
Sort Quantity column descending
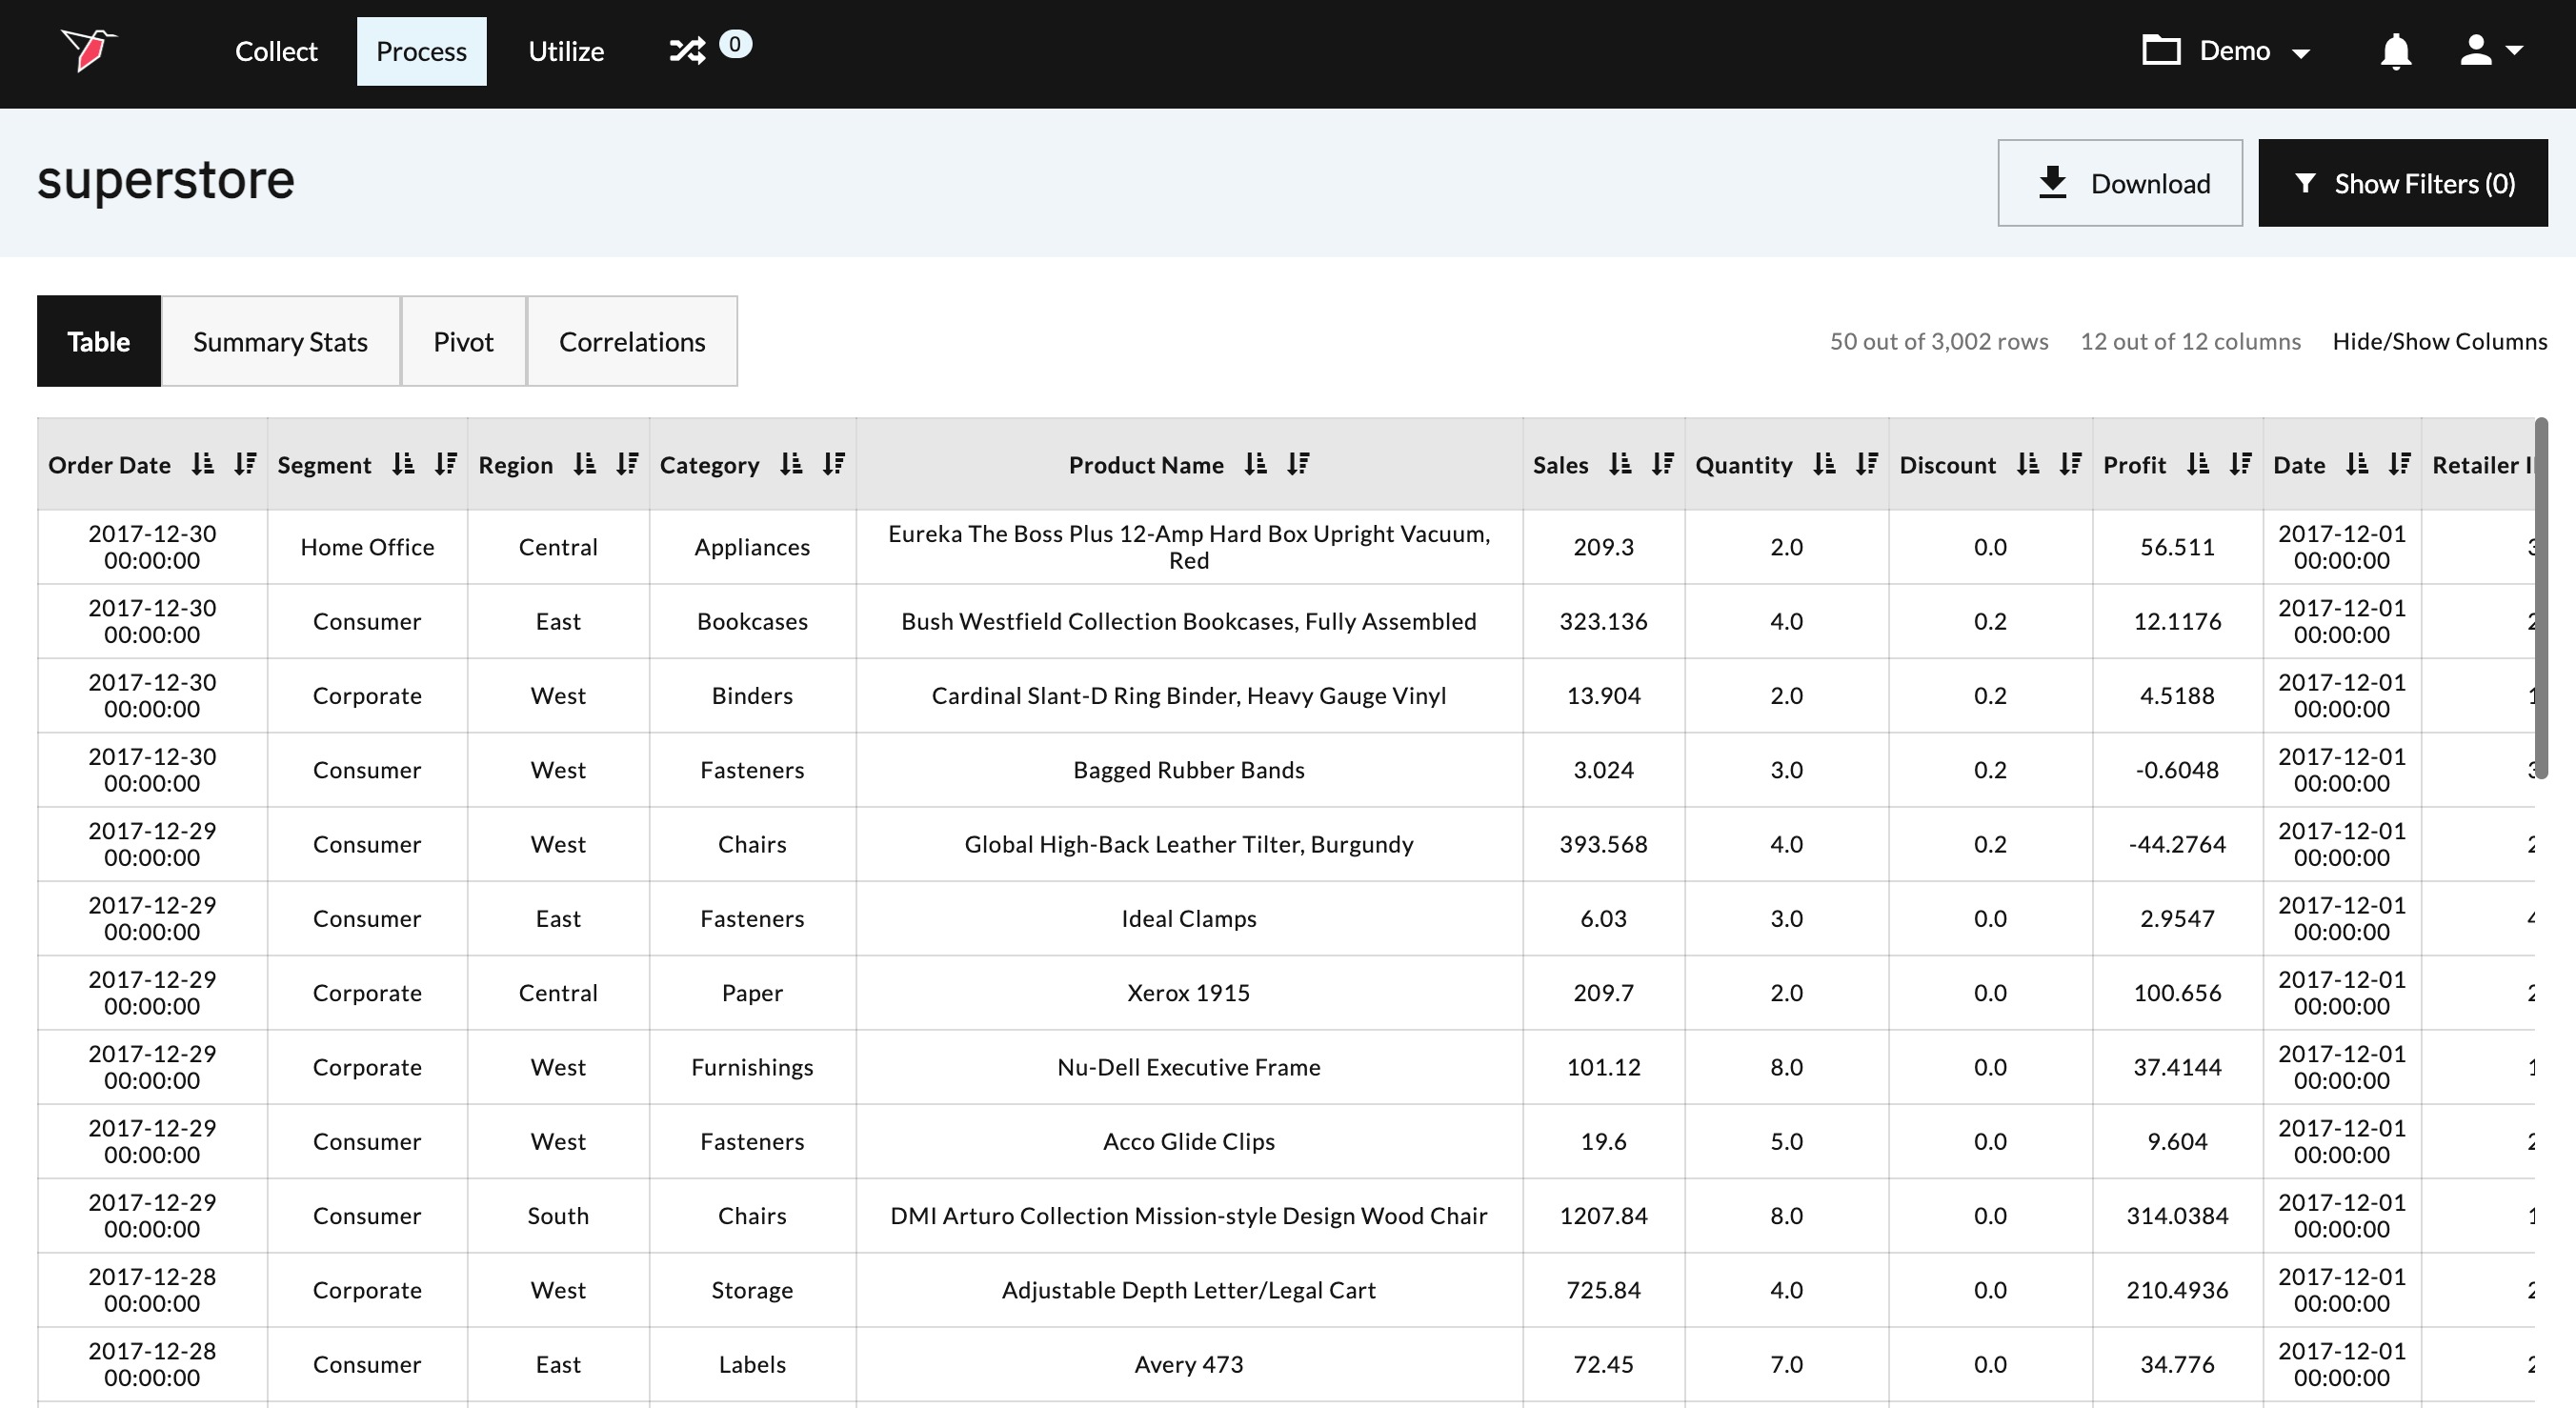[1866, 464]
